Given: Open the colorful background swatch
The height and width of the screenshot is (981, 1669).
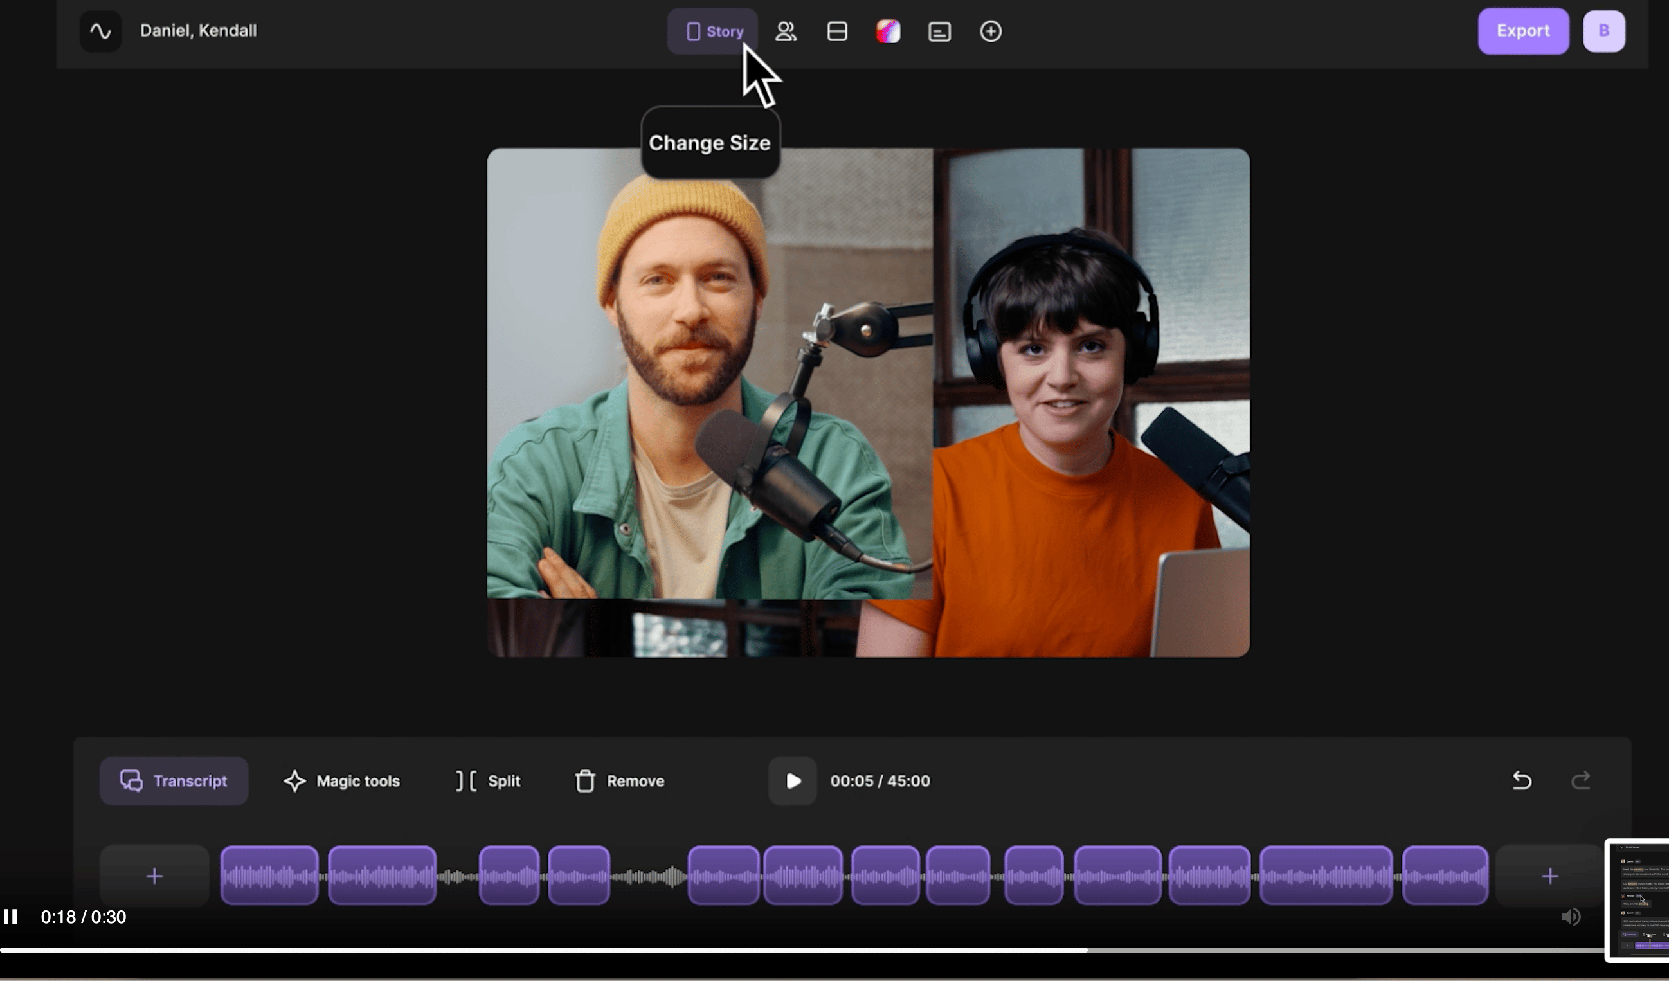Looking at the screenshot, I should (888, 31).
